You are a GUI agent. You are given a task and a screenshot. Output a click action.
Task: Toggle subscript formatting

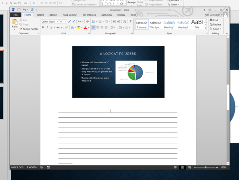click(x=62, y=27)
